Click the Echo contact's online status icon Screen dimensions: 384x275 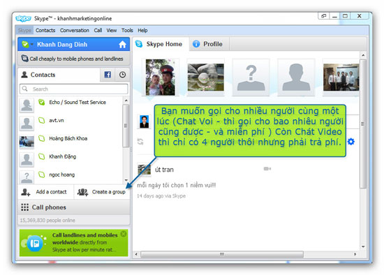click(x=42, y=102)
